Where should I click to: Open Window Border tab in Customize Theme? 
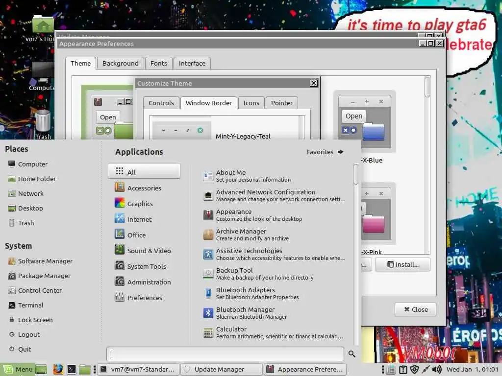tap(209, 103)
